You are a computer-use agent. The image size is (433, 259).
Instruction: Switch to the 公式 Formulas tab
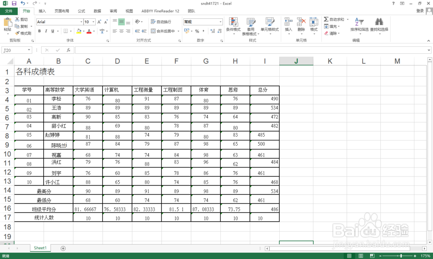(81, 11)
